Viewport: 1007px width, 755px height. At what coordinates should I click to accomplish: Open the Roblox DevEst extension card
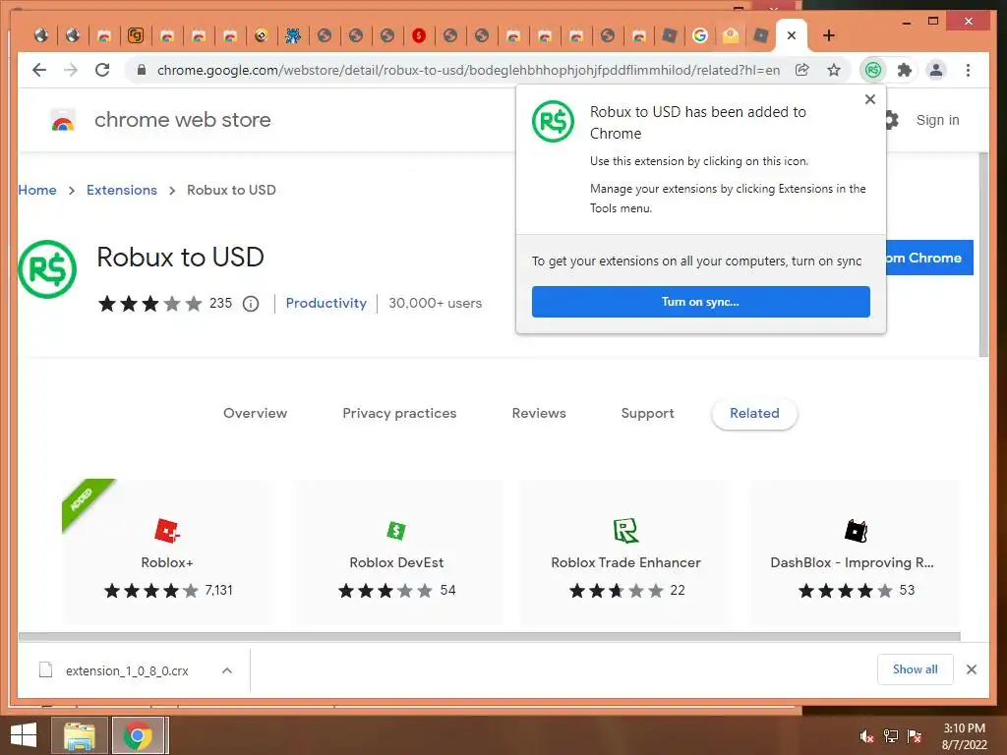coord(396,552)
